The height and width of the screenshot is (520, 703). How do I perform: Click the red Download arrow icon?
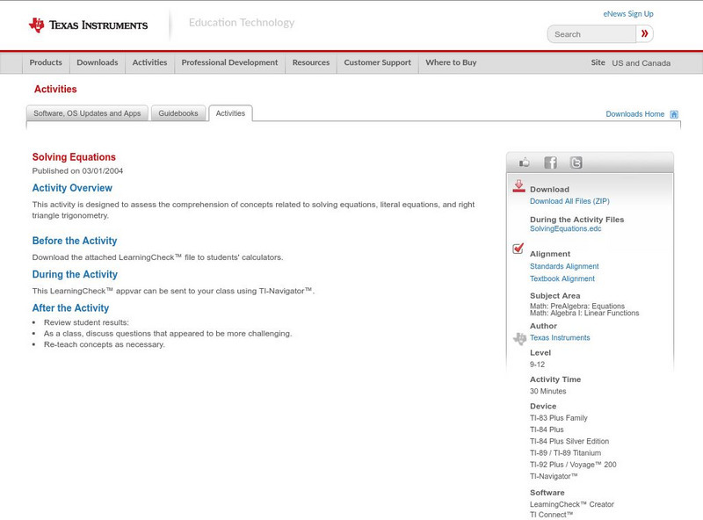point(517,186)
